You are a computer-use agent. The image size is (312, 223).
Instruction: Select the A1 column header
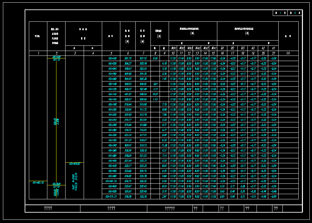pos(273,48)
